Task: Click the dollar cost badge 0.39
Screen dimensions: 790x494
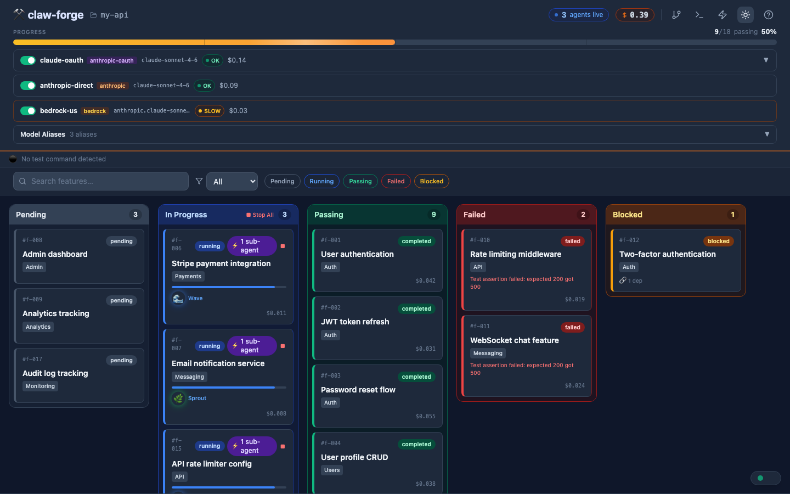Action: [635, 15]
